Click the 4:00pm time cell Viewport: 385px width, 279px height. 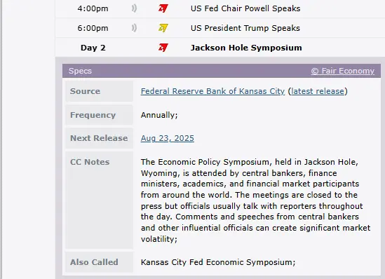[x=93, y=8]
